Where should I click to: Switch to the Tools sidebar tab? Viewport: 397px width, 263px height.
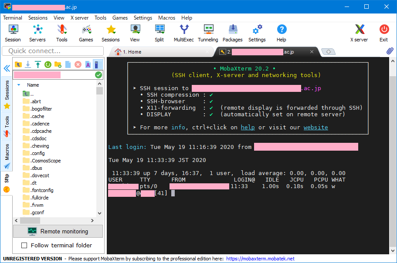(x=7, y=126)
